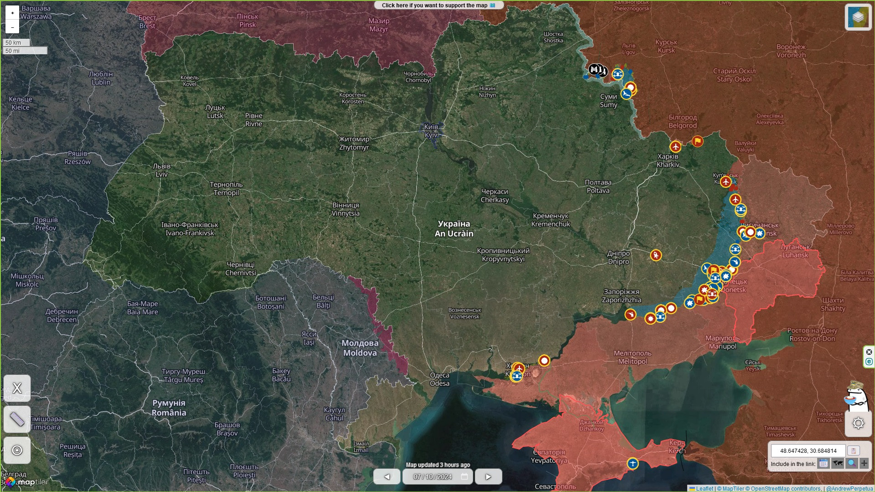This screenshot has height=492, width=875.
Task: Activate the locate target circle tool
Action: point(17,451)
